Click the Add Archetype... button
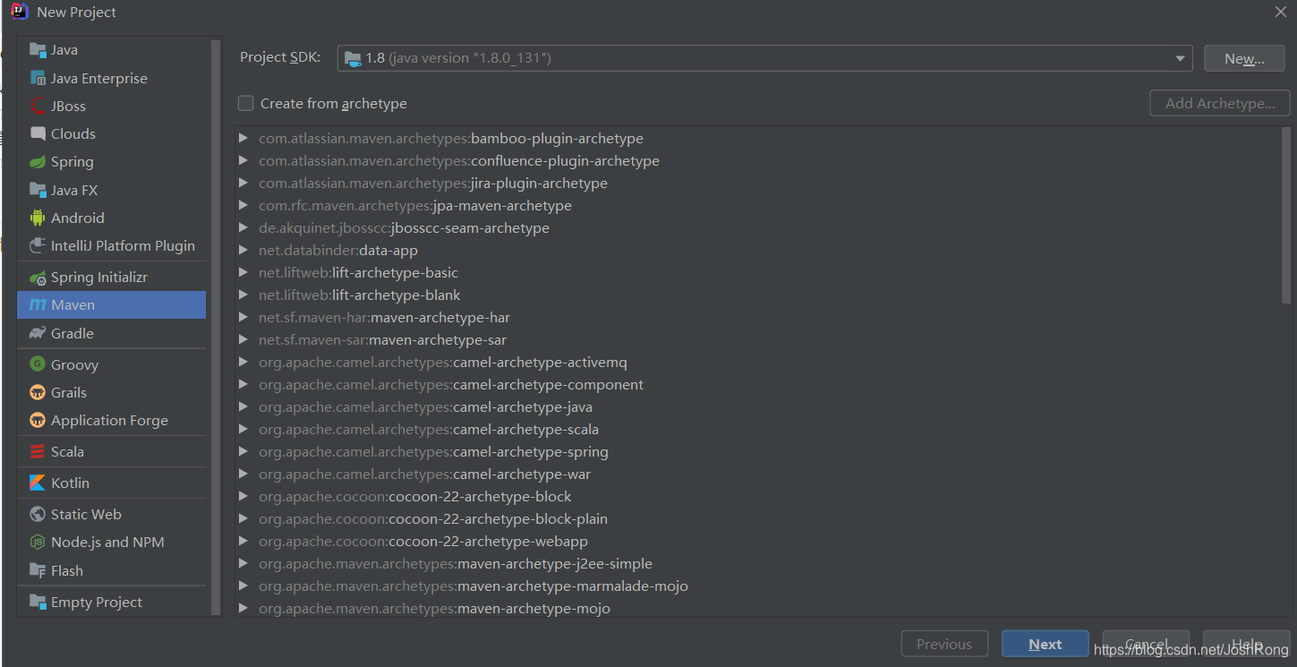 [1220, 103]
